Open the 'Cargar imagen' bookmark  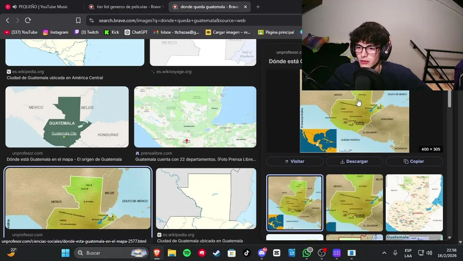[x=228, y=32]
